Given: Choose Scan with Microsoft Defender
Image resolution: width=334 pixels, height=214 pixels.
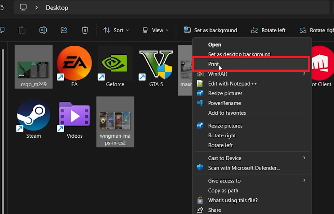Looking at the screenshot, I should coord(252,168).
